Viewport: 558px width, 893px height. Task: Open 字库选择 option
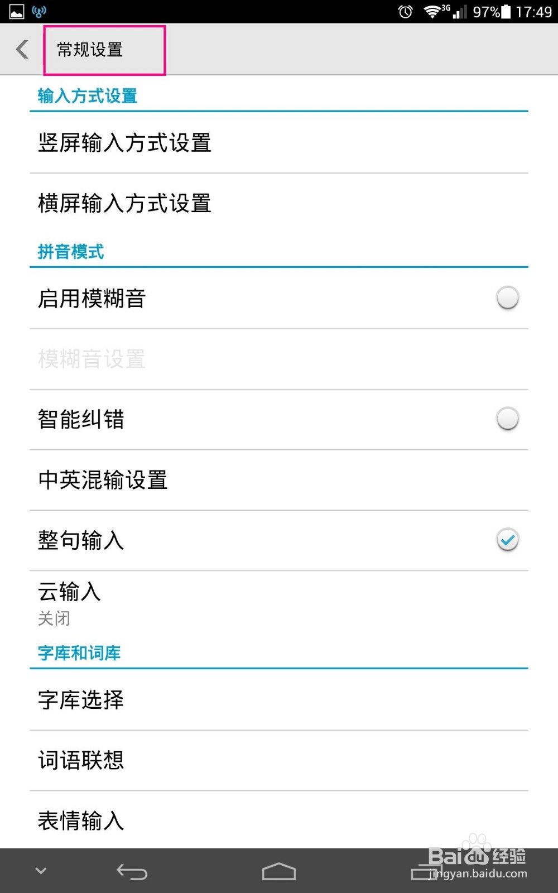279,700
